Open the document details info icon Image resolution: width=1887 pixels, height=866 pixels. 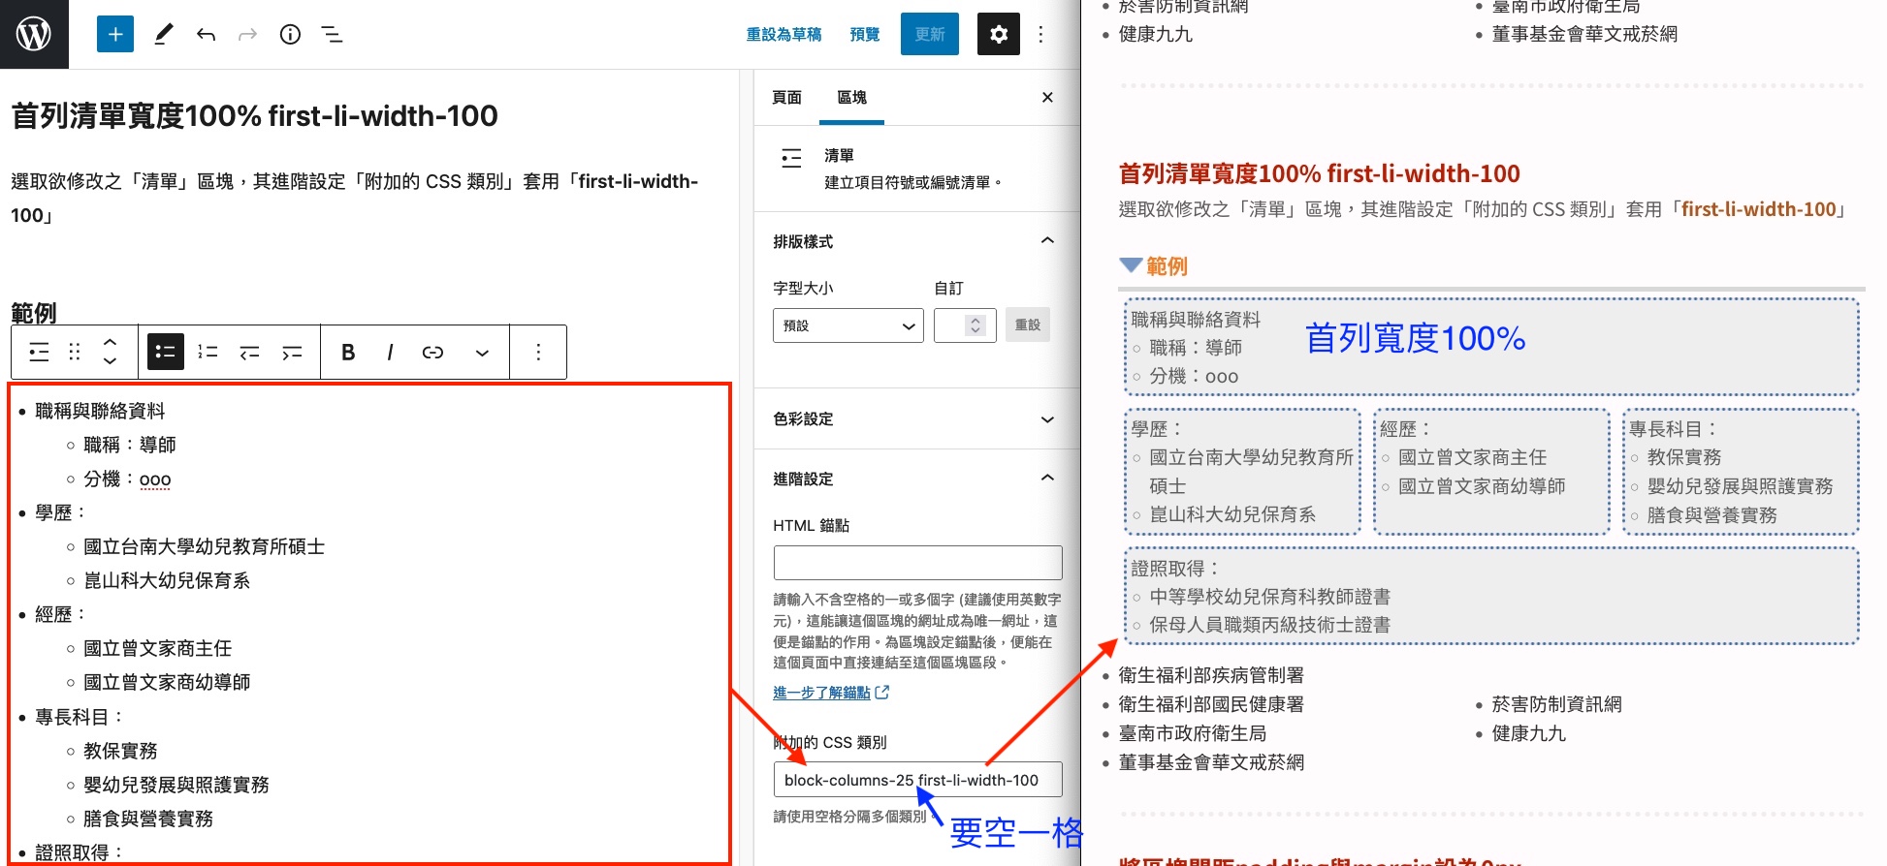(x=290, y=35)
